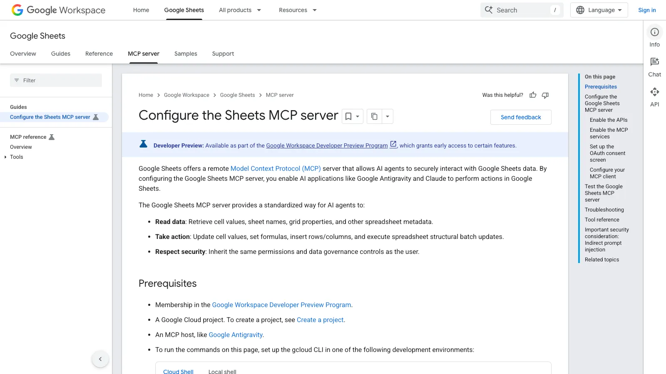Click the thumbs down not helpful icon
This screenshot has width=666, height=374.
(x=545, y=95)
